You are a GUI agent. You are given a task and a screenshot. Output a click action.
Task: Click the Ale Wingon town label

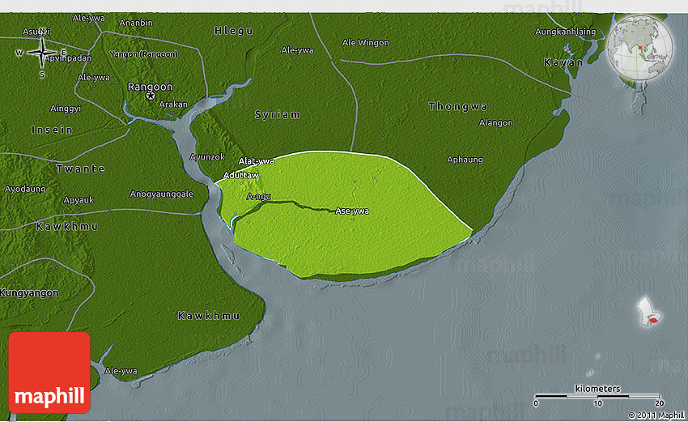pos(366,42)
